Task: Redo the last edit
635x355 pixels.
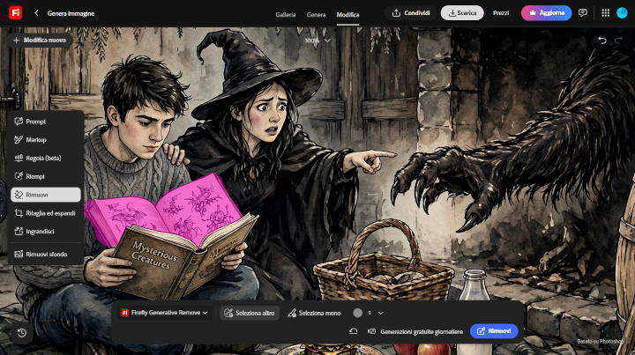Action: [x=618, y=40]
